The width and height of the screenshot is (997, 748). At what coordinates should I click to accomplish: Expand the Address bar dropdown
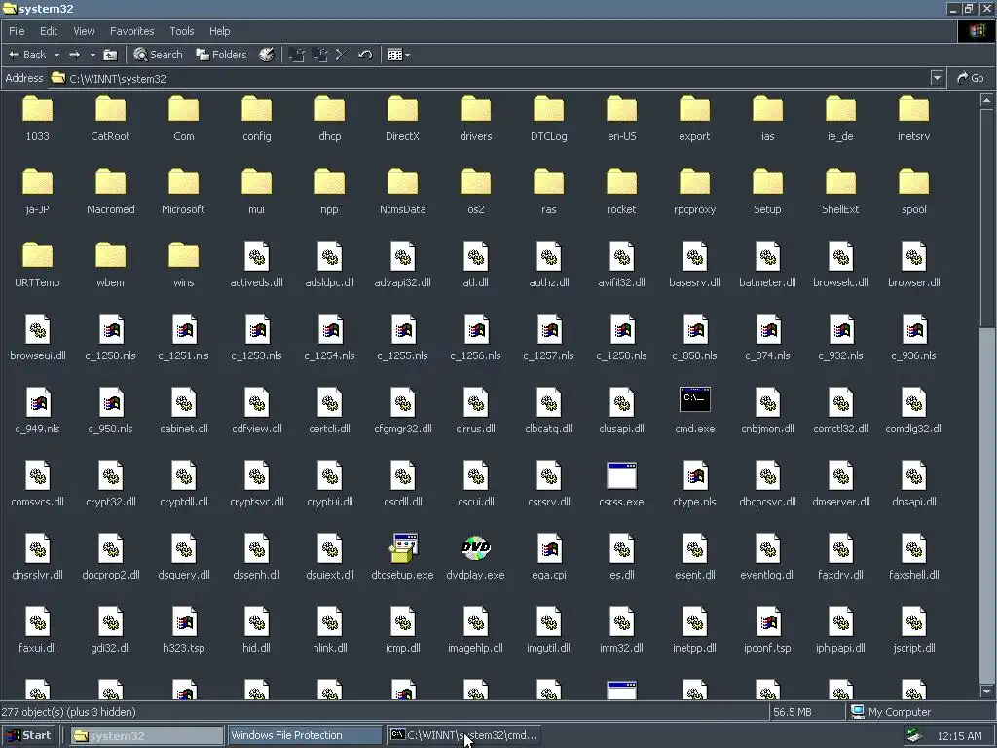click(937, 78)
